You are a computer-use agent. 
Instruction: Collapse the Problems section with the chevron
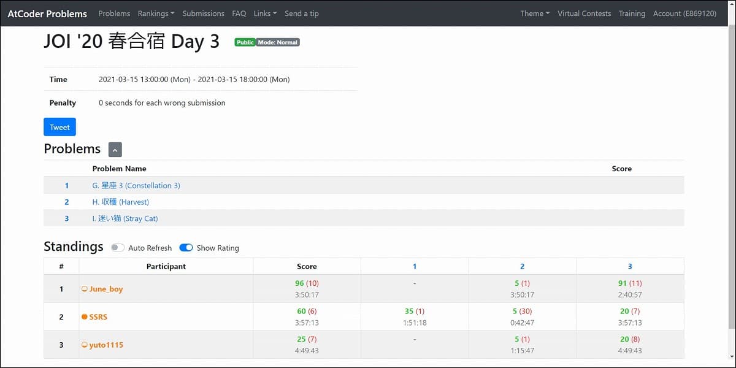coord(115,149)
